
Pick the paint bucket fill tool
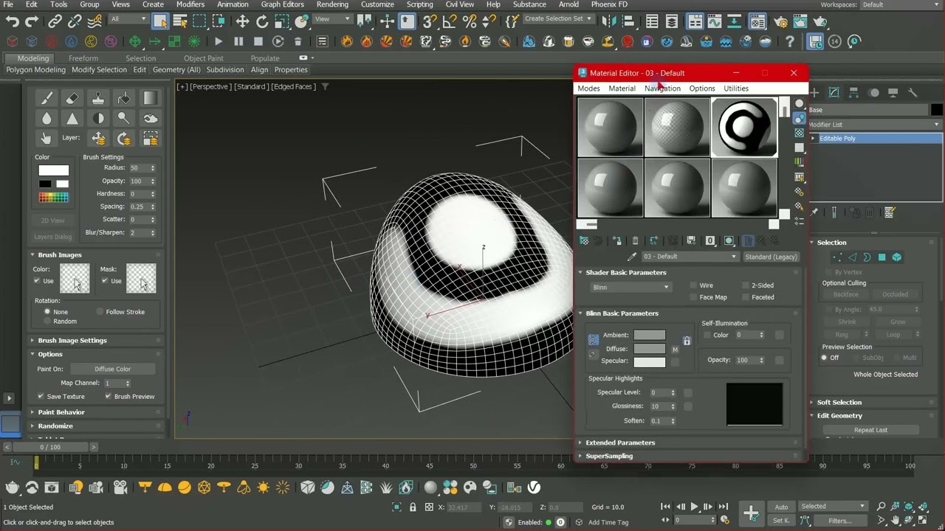124,98
